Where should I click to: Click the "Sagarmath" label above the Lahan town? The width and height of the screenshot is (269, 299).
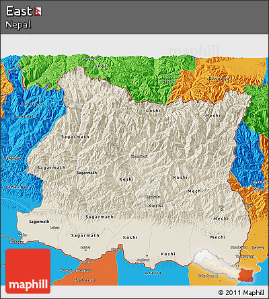tap(39, 222)
